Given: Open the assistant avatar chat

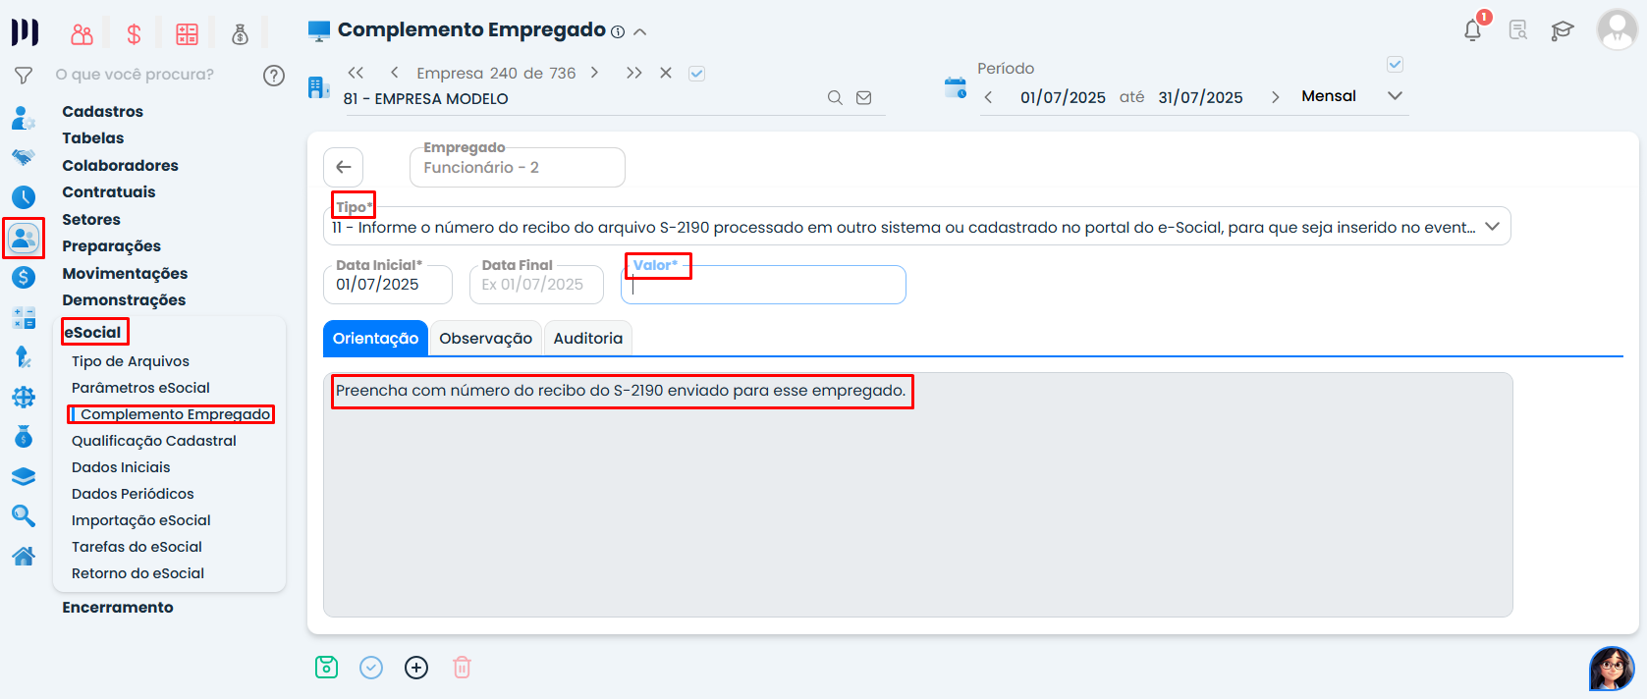Looking at the screenshot, I should [x=1612, y=669].
